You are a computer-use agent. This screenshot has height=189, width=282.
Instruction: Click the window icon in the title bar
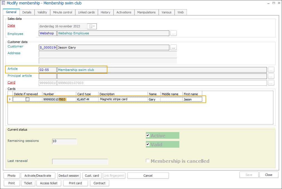(3, 3)
